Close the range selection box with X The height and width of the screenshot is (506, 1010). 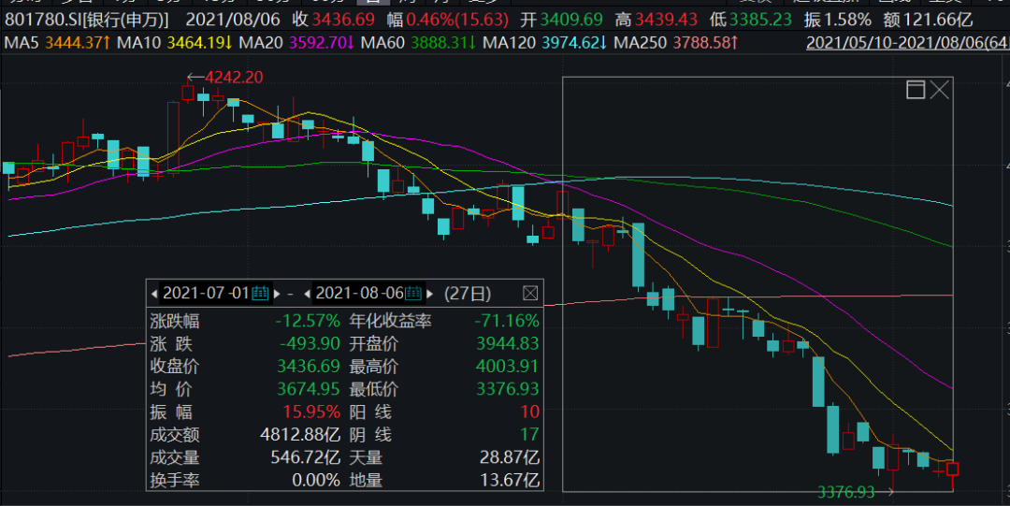[x=939, y=90]
